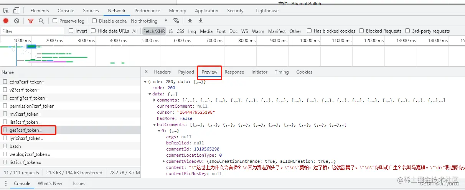Collapse the hotComments array node
465x190 pixels.
pos(155,125)
